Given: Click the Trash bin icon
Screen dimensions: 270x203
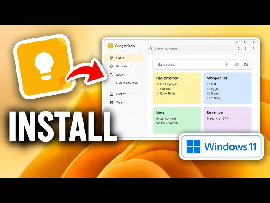Looking at the screenshot, I should pyautogui.click(x=111, y=102).
